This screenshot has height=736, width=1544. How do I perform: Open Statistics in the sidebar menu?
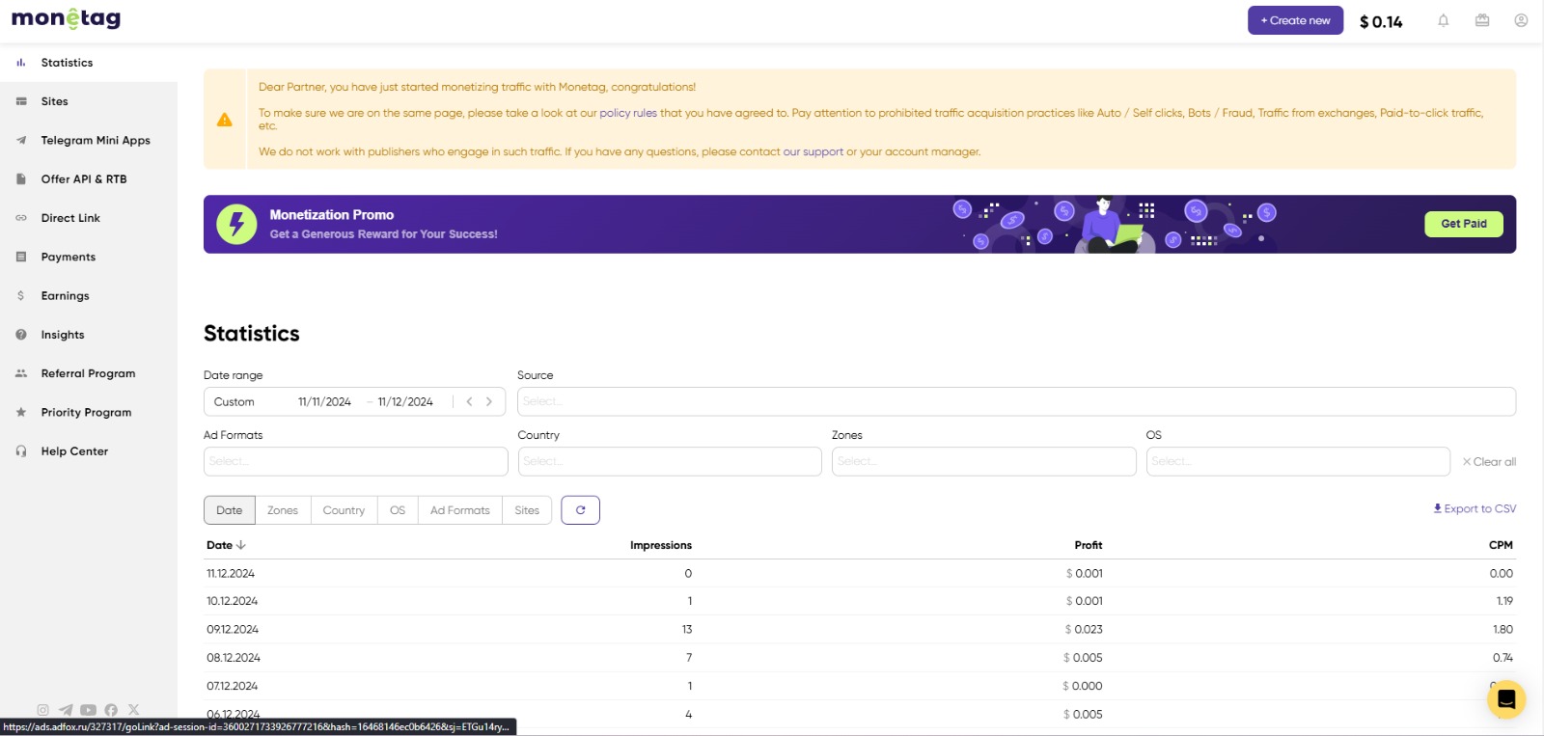89,63
